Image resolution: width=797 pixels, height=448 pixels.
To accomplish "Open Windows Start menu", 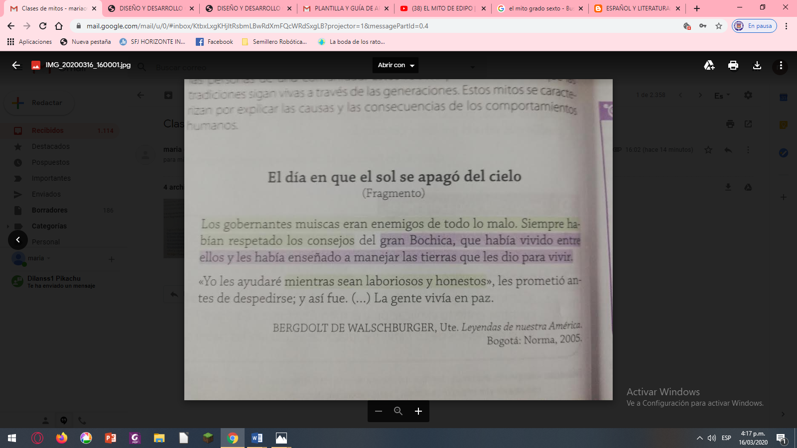I will click(x=12, y=438).
